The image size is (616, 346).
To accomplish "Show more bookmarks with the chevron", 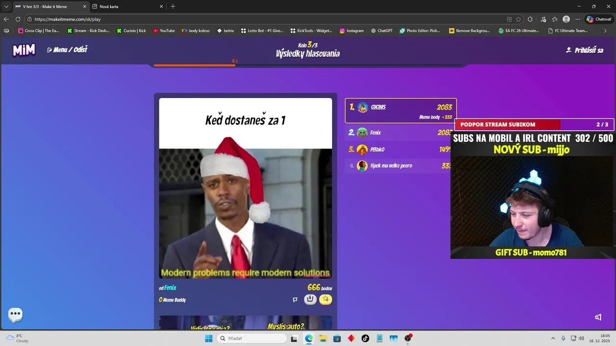I will point(605,31).
